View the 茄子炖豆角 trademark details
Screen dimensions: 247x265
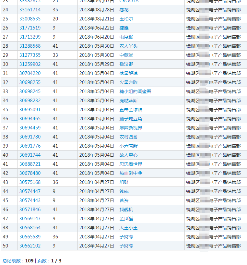131,119
